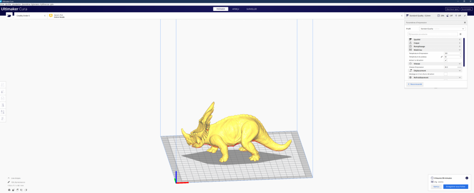The width and height of the screenshot is (474, 193).
Task: Select the Support Blocker tool
Action: pyautogui.click(x=3, y=118)
